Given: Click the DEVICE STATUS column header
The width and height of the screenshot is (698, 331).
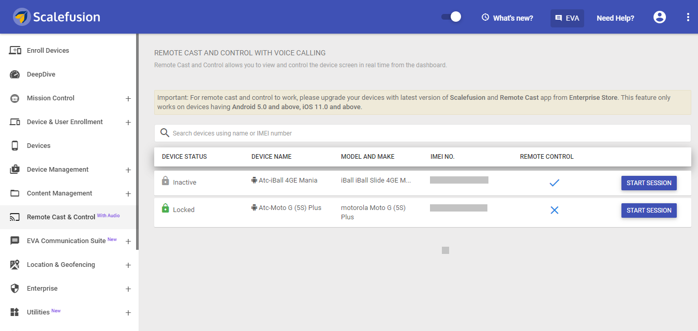Looking at the screenshot, I should coord(184,157).
